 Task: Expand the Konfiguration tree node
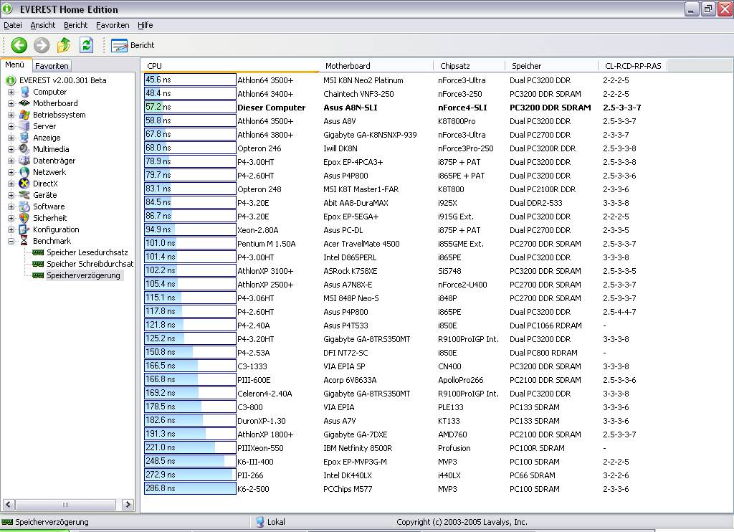(x=11, y=229)
